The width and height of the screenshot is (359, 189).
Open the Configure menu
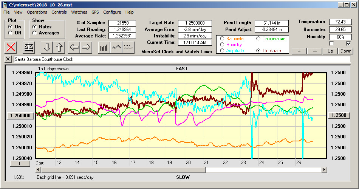pos(112,12)
